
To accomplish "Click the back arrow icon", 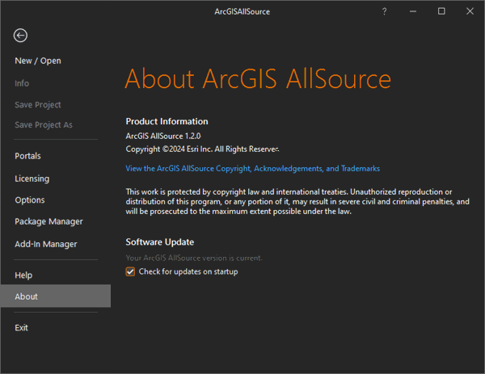I will tap(21, 36).
